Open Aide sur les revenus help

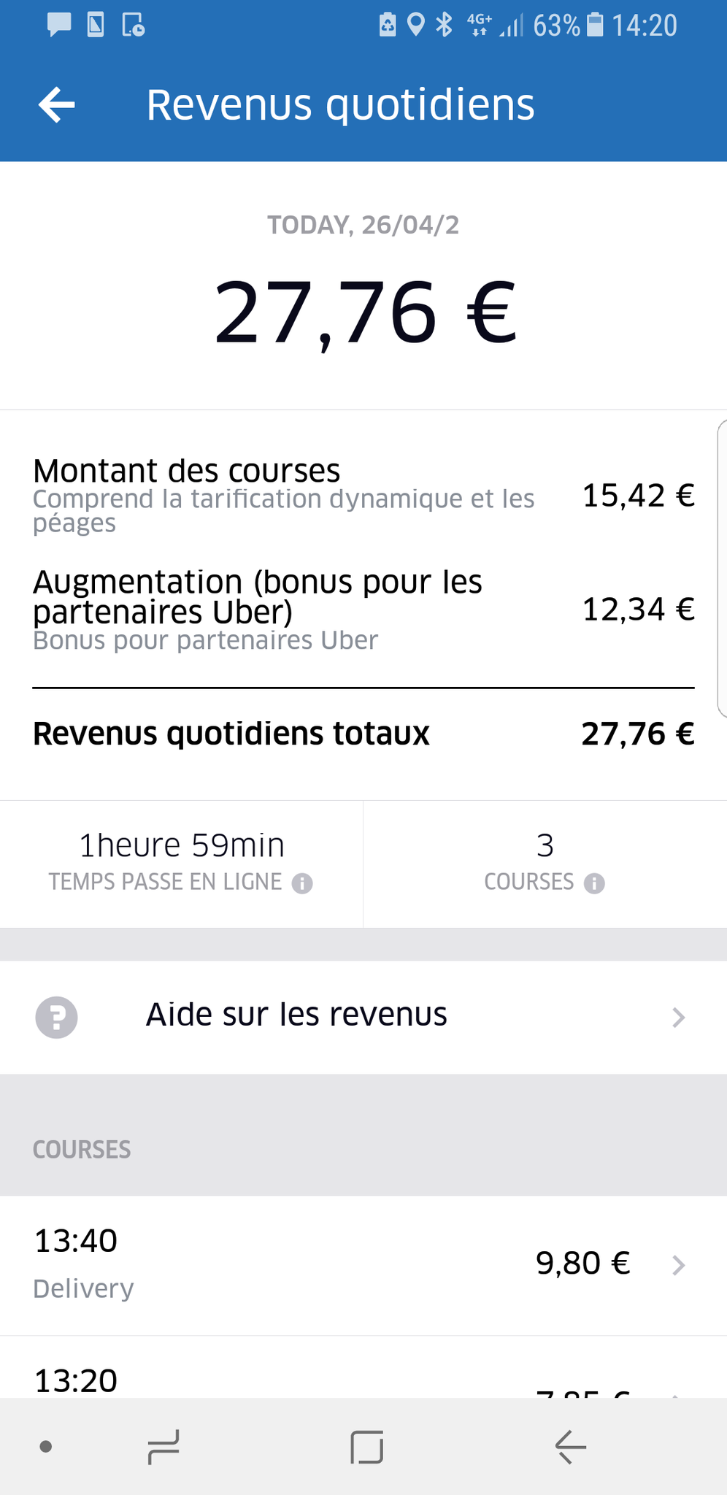pyautogui.click(x=296, y=1015)
